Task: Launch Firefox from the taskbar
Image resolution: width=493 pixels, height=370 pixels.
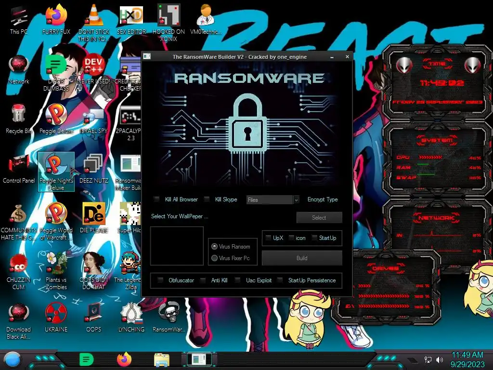Action: 124,359
